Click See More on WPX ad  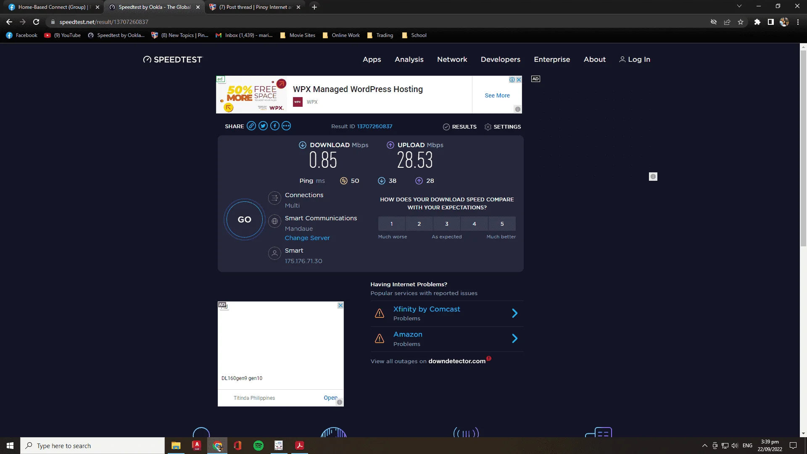(497, 95)
